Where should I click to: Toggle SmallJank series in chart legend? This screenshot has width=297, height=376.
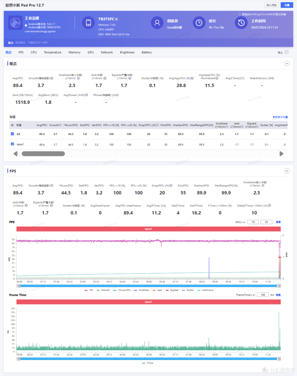click(142, 290)
